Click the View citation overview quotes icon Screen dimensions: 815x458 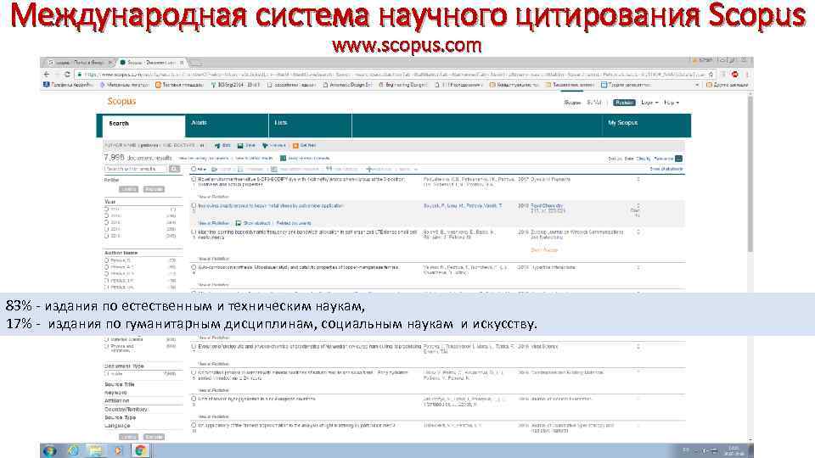click(329, 169)
